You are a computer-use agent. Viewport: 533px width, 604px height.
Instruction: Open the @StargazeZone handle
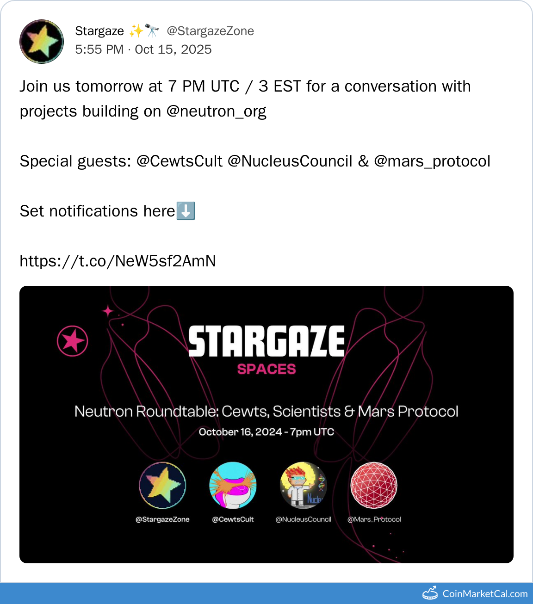point(210,31)
